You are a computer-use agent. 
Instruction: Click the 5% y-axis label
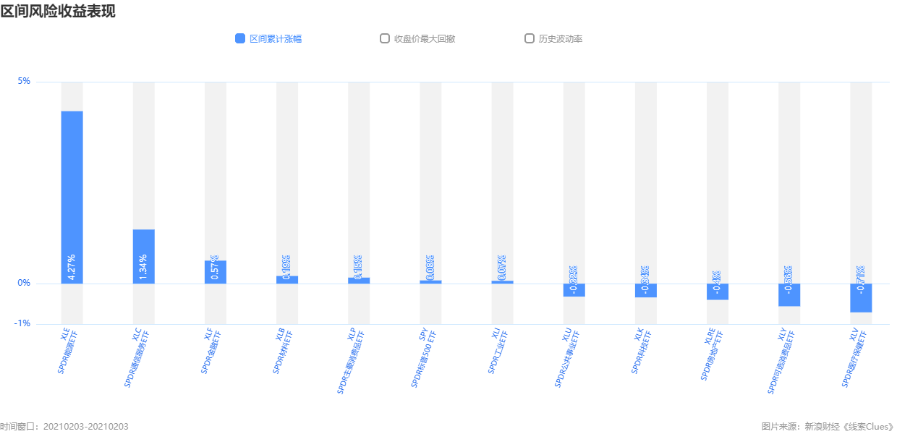pos(24,81)
